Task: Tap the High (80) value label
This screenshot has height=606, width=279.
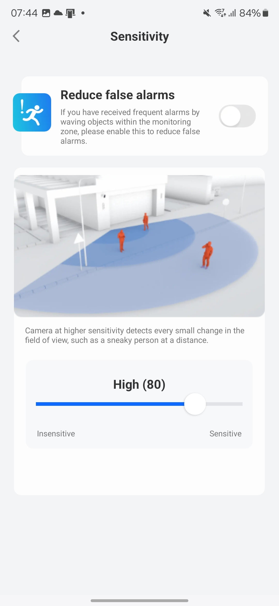Action: [139, 384]
